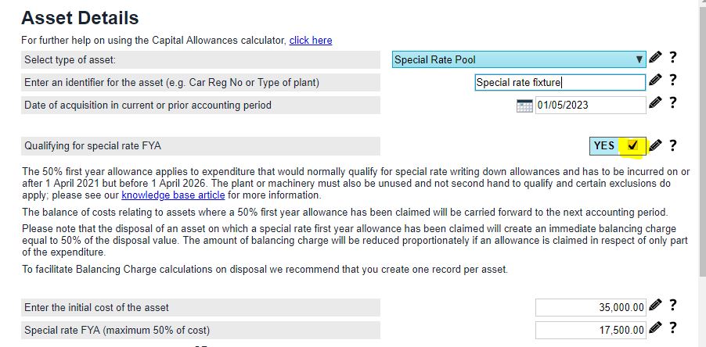The image size is (706, 347).
Task: Open the 'click here' help link
Action: click(310, 41)
